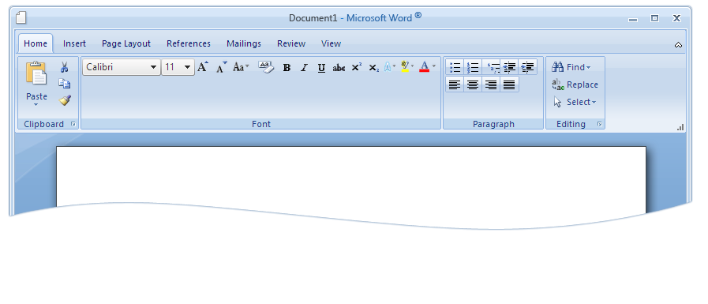The height and width of the screenshot is (304, 708).
Task: Open the References tab
Action: (189, 43)
